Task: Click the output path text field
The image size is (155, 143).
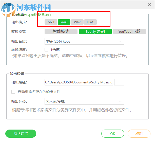Action: (x=79, y=82)
